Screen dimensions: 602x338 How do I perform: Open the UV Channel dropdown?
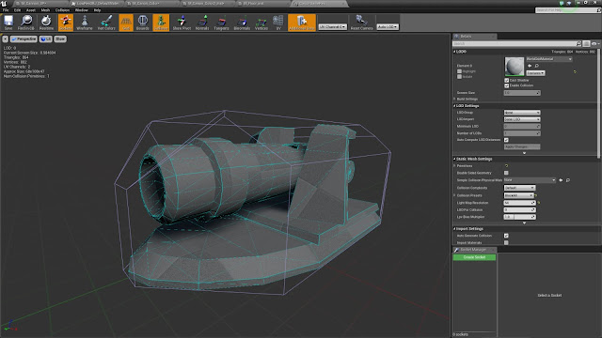point(332,27)
